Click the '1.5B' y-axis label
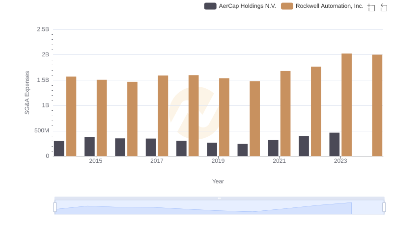393x226 pixels. (x=43, y=80)
